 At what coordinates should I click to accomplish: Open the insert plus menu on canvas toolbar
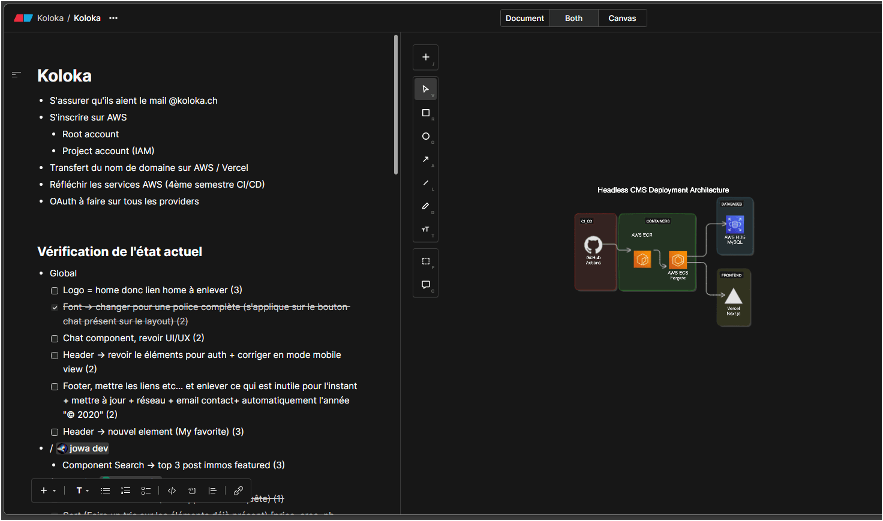tap(425, 58)
